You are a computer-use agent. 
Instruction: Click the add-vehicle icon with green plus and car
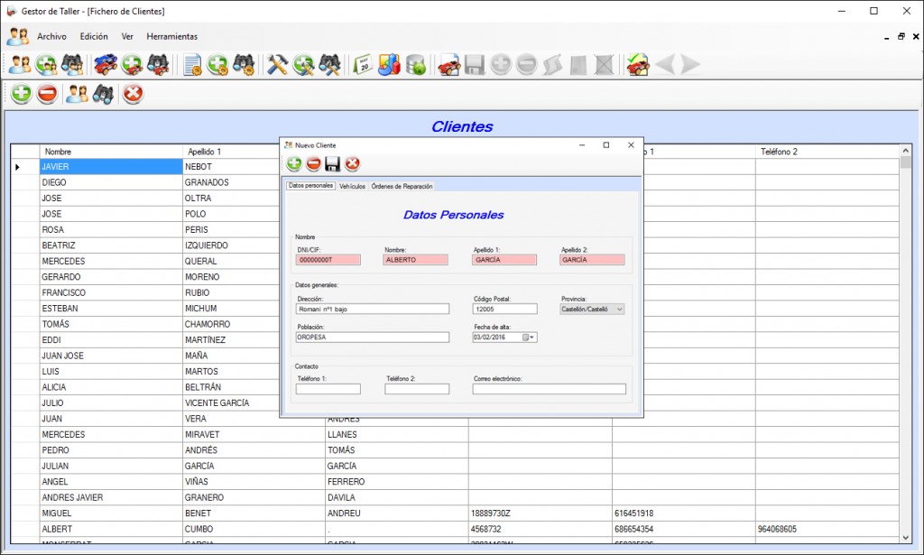[x=132, y=65]
